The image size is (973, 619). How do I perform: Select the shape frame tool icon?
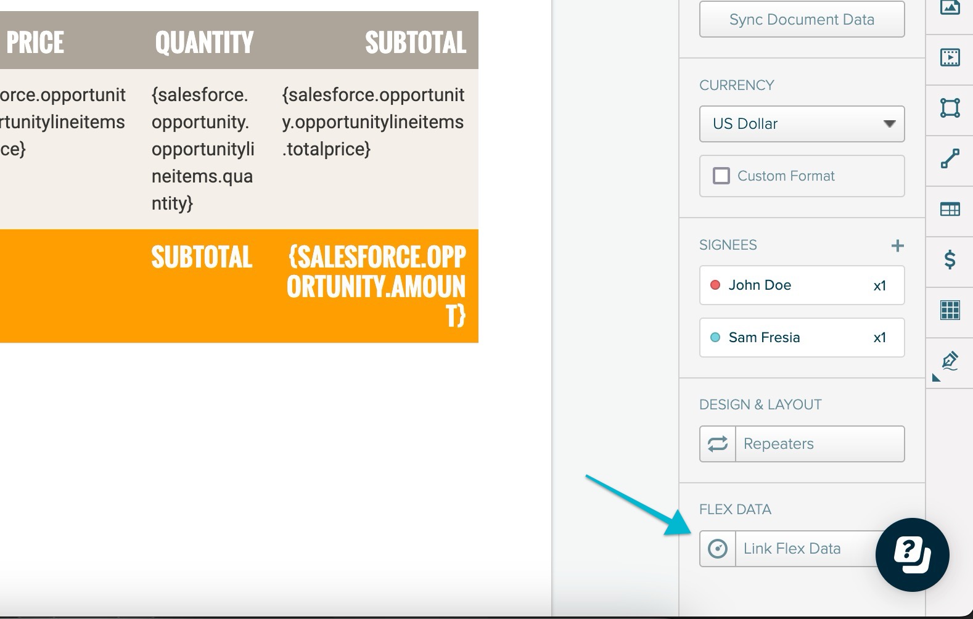coord(950,108)
